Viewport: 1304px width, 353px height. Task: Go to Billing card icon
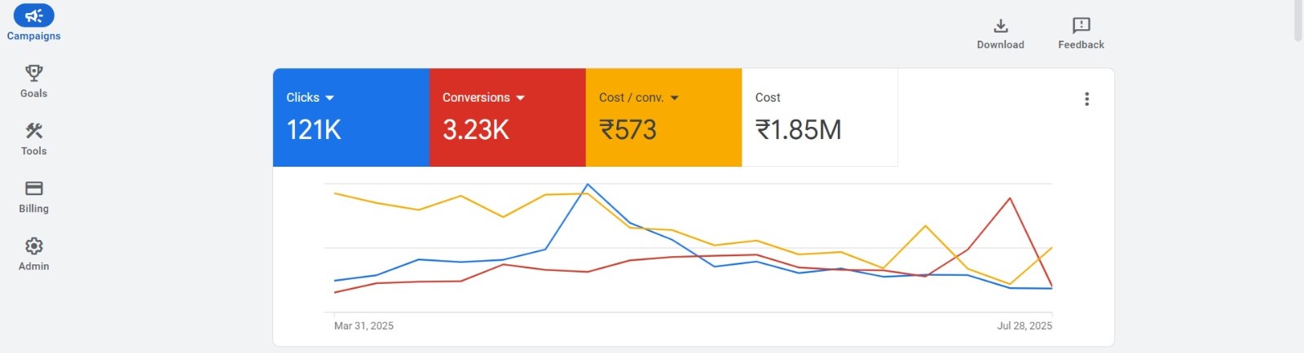(33, 189)
